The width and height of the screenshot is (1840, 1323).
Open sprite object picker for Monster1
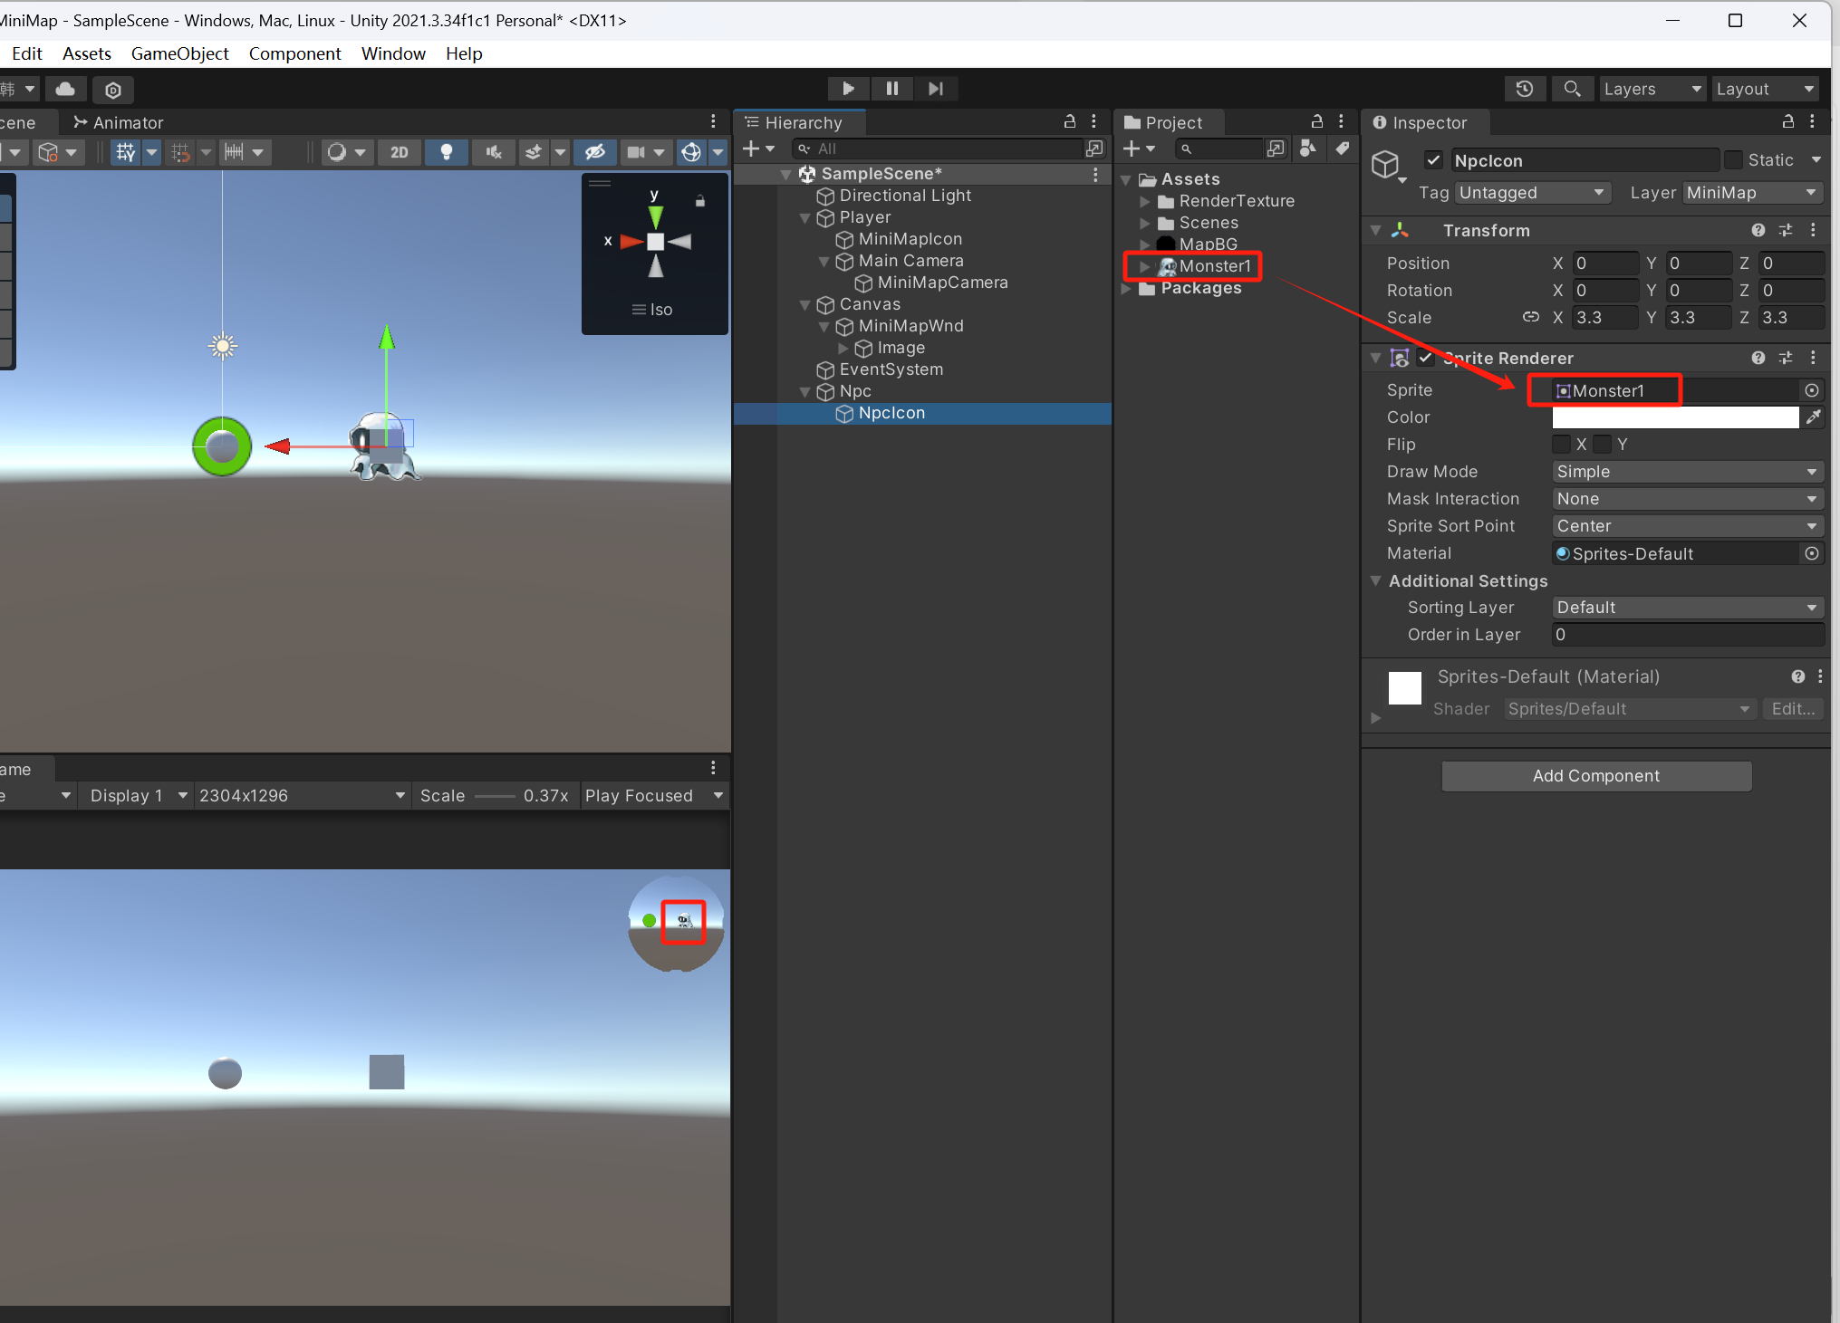point(1811,390)
